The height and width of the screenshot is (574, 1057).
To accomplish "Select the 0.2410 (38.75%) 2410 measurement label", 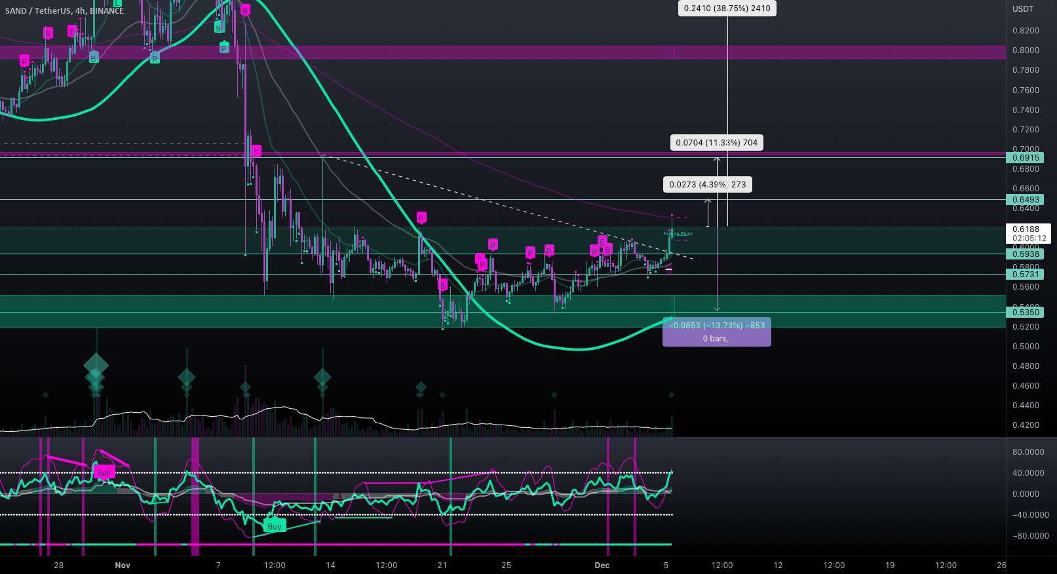I will [727, 9].
